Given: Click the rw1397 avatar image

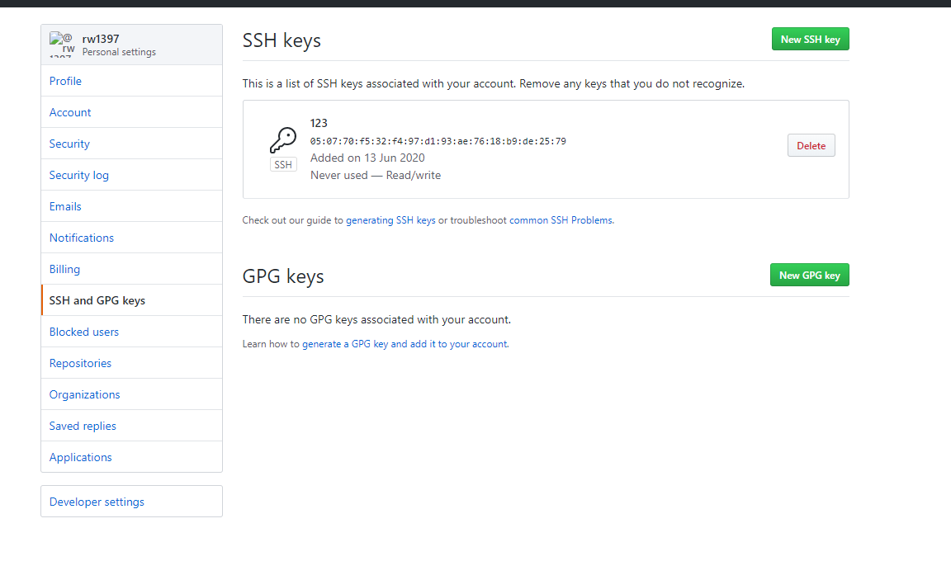Looking at the screenshot, I should pyautogui.click(x=62, y=45).
